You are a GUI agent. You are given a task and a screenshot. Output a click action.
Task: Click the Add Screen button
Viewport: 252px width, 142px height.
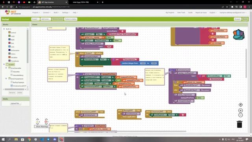[x=46, y=19]
